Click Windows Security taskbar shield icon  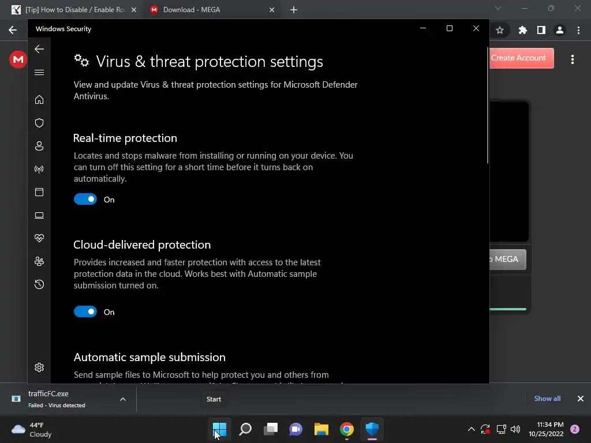372,429
